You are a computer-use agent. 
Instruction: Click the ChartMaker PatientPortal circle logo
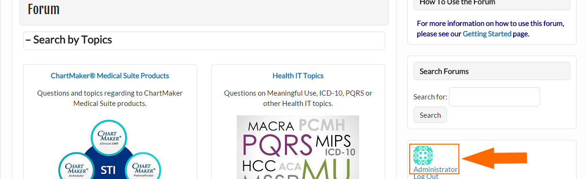click(x=143, y=166)
